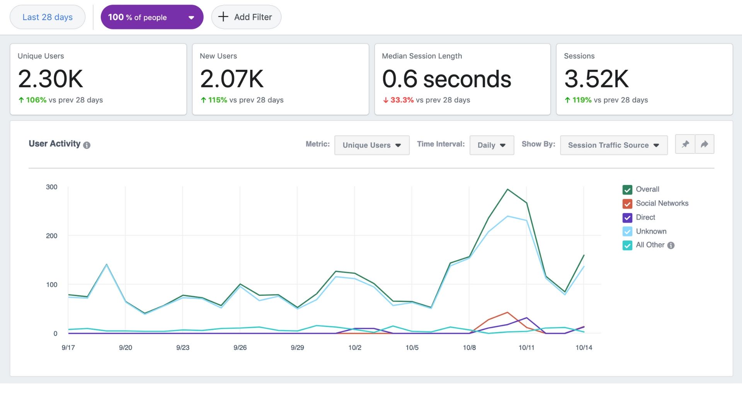Hide the Unknown traffic line

pyautogui.click(x=627, y=231)
